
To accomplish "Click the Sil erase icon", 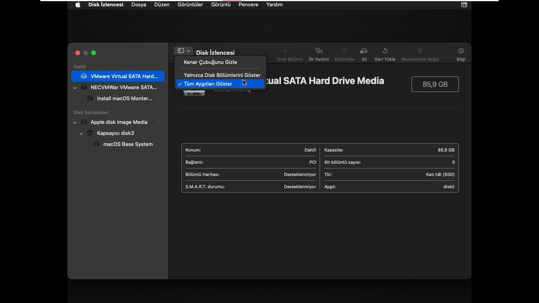I will point(364,51).
